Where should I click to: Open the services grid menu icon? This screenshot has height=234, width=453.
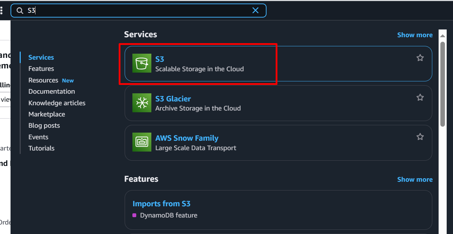[1, 11]
